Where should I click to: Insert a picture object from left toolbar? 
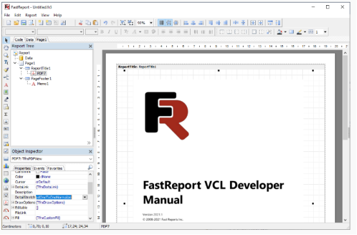[6, 92]
